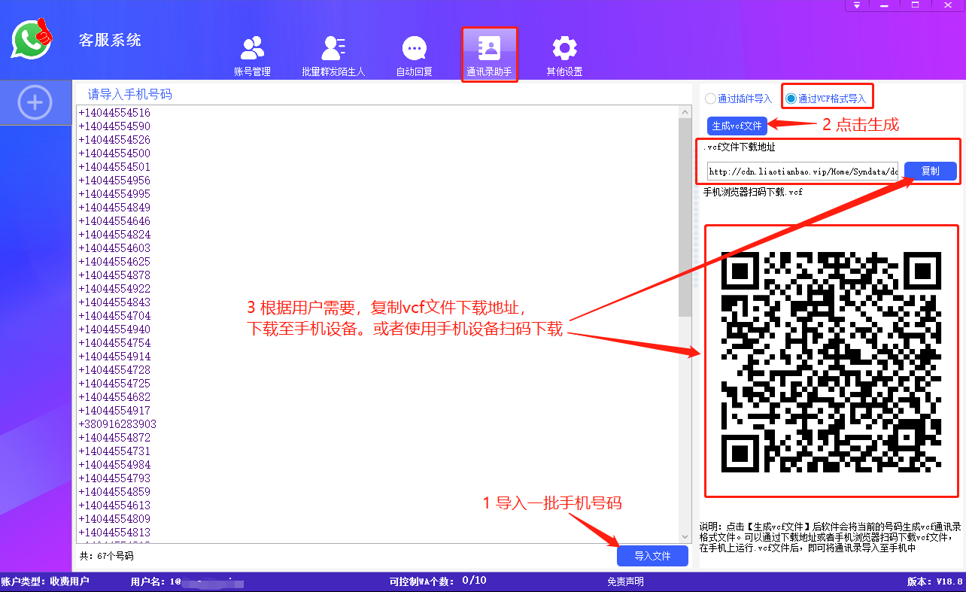Viewport: 966px width, 592px height.
Task: Click phone number +14044554613
Action: coord(114,505)
